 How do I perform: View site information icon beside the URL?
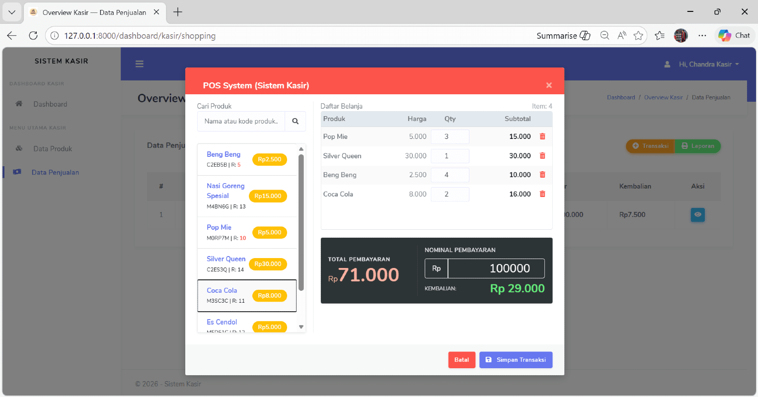click(x=55, y=36)
